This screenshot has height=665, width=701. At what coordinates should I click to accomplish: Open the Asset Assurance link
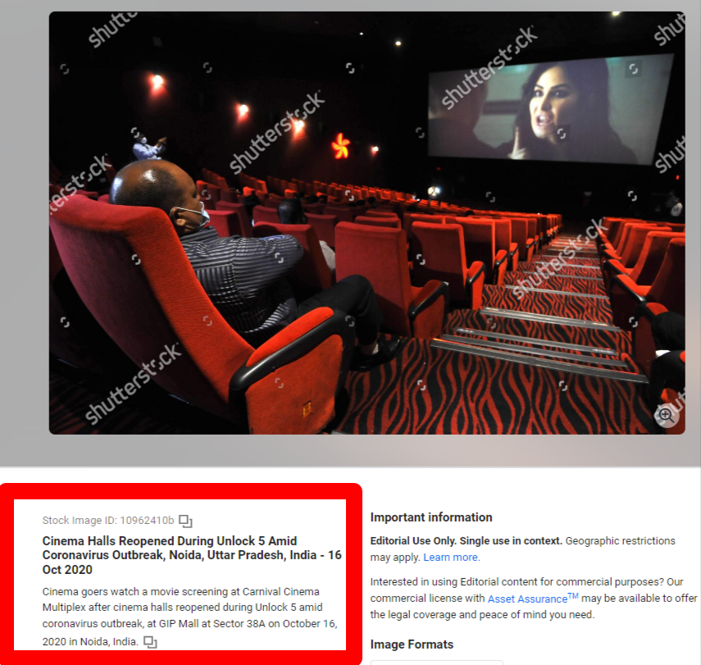click(x=527, y=599)
